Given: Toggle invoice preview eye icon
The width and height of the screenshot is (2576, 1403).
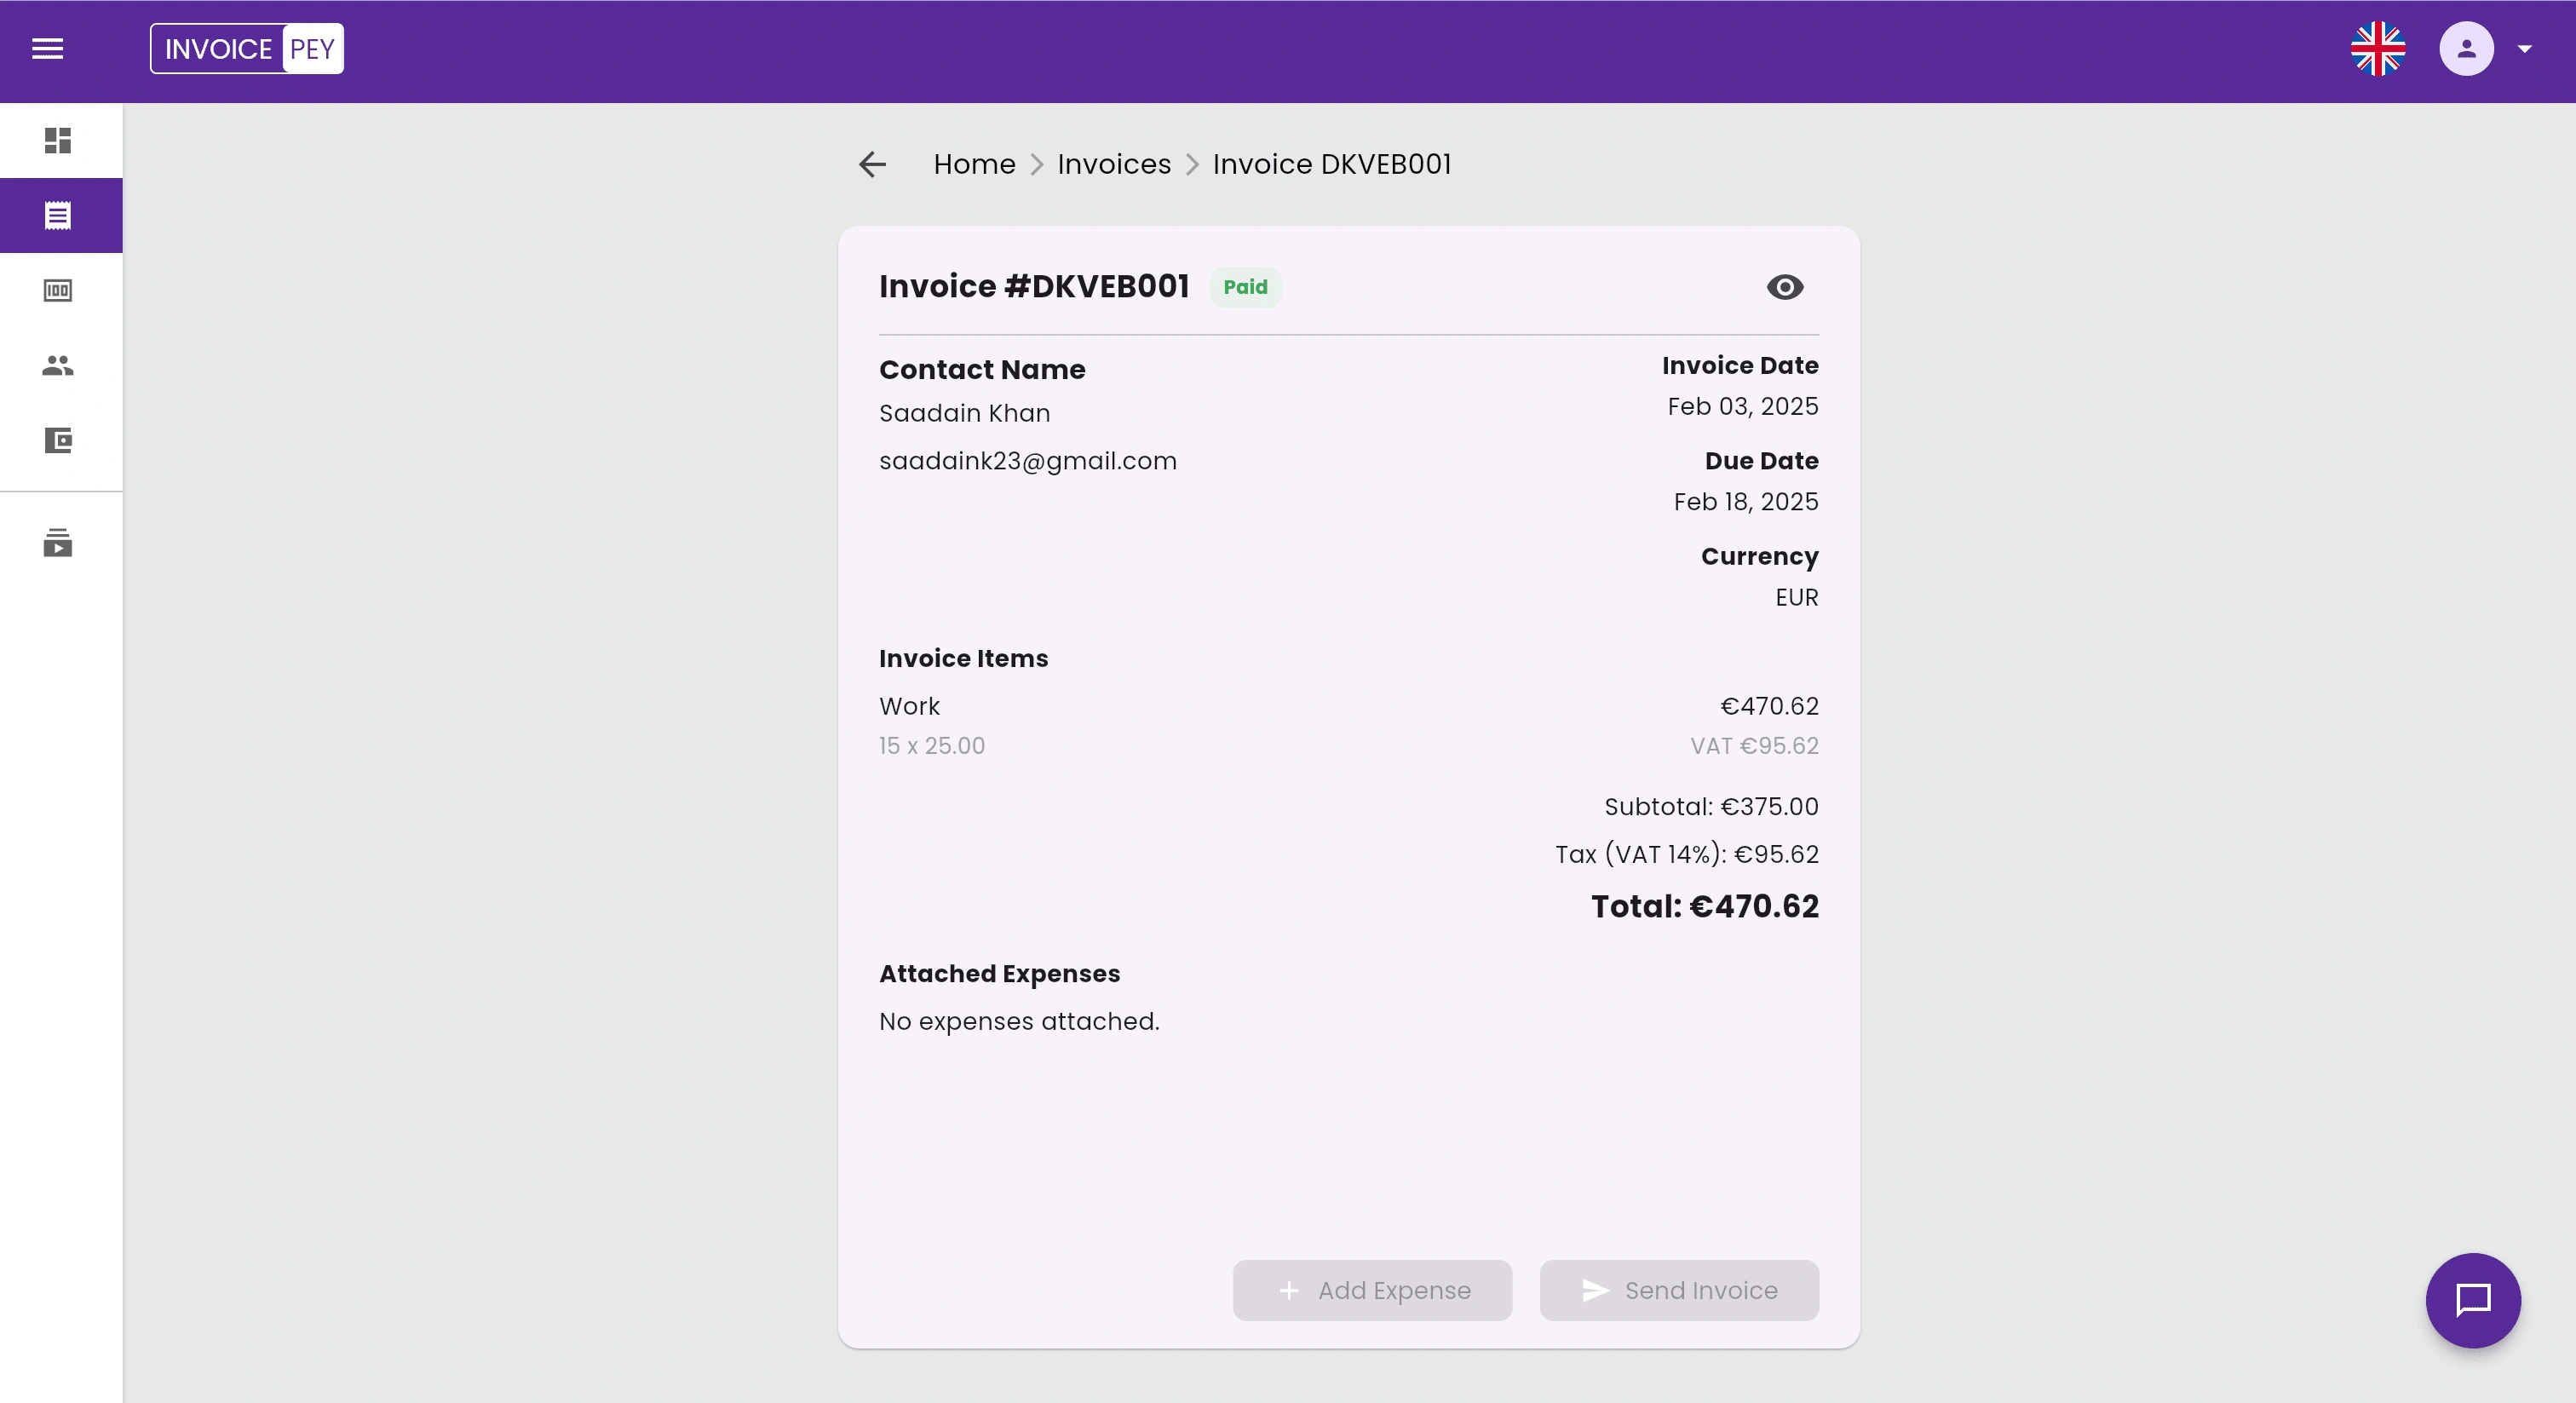Looking at the screenshot, I should [1784, 287].
